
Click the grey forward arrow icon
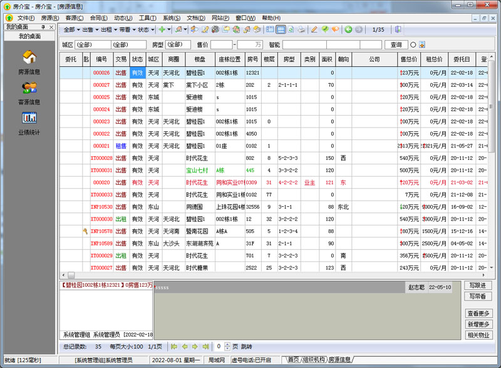pos(359,29)
